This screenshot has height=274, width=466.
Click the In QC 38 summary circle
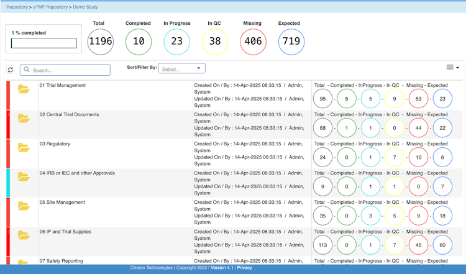pos(214,42)
